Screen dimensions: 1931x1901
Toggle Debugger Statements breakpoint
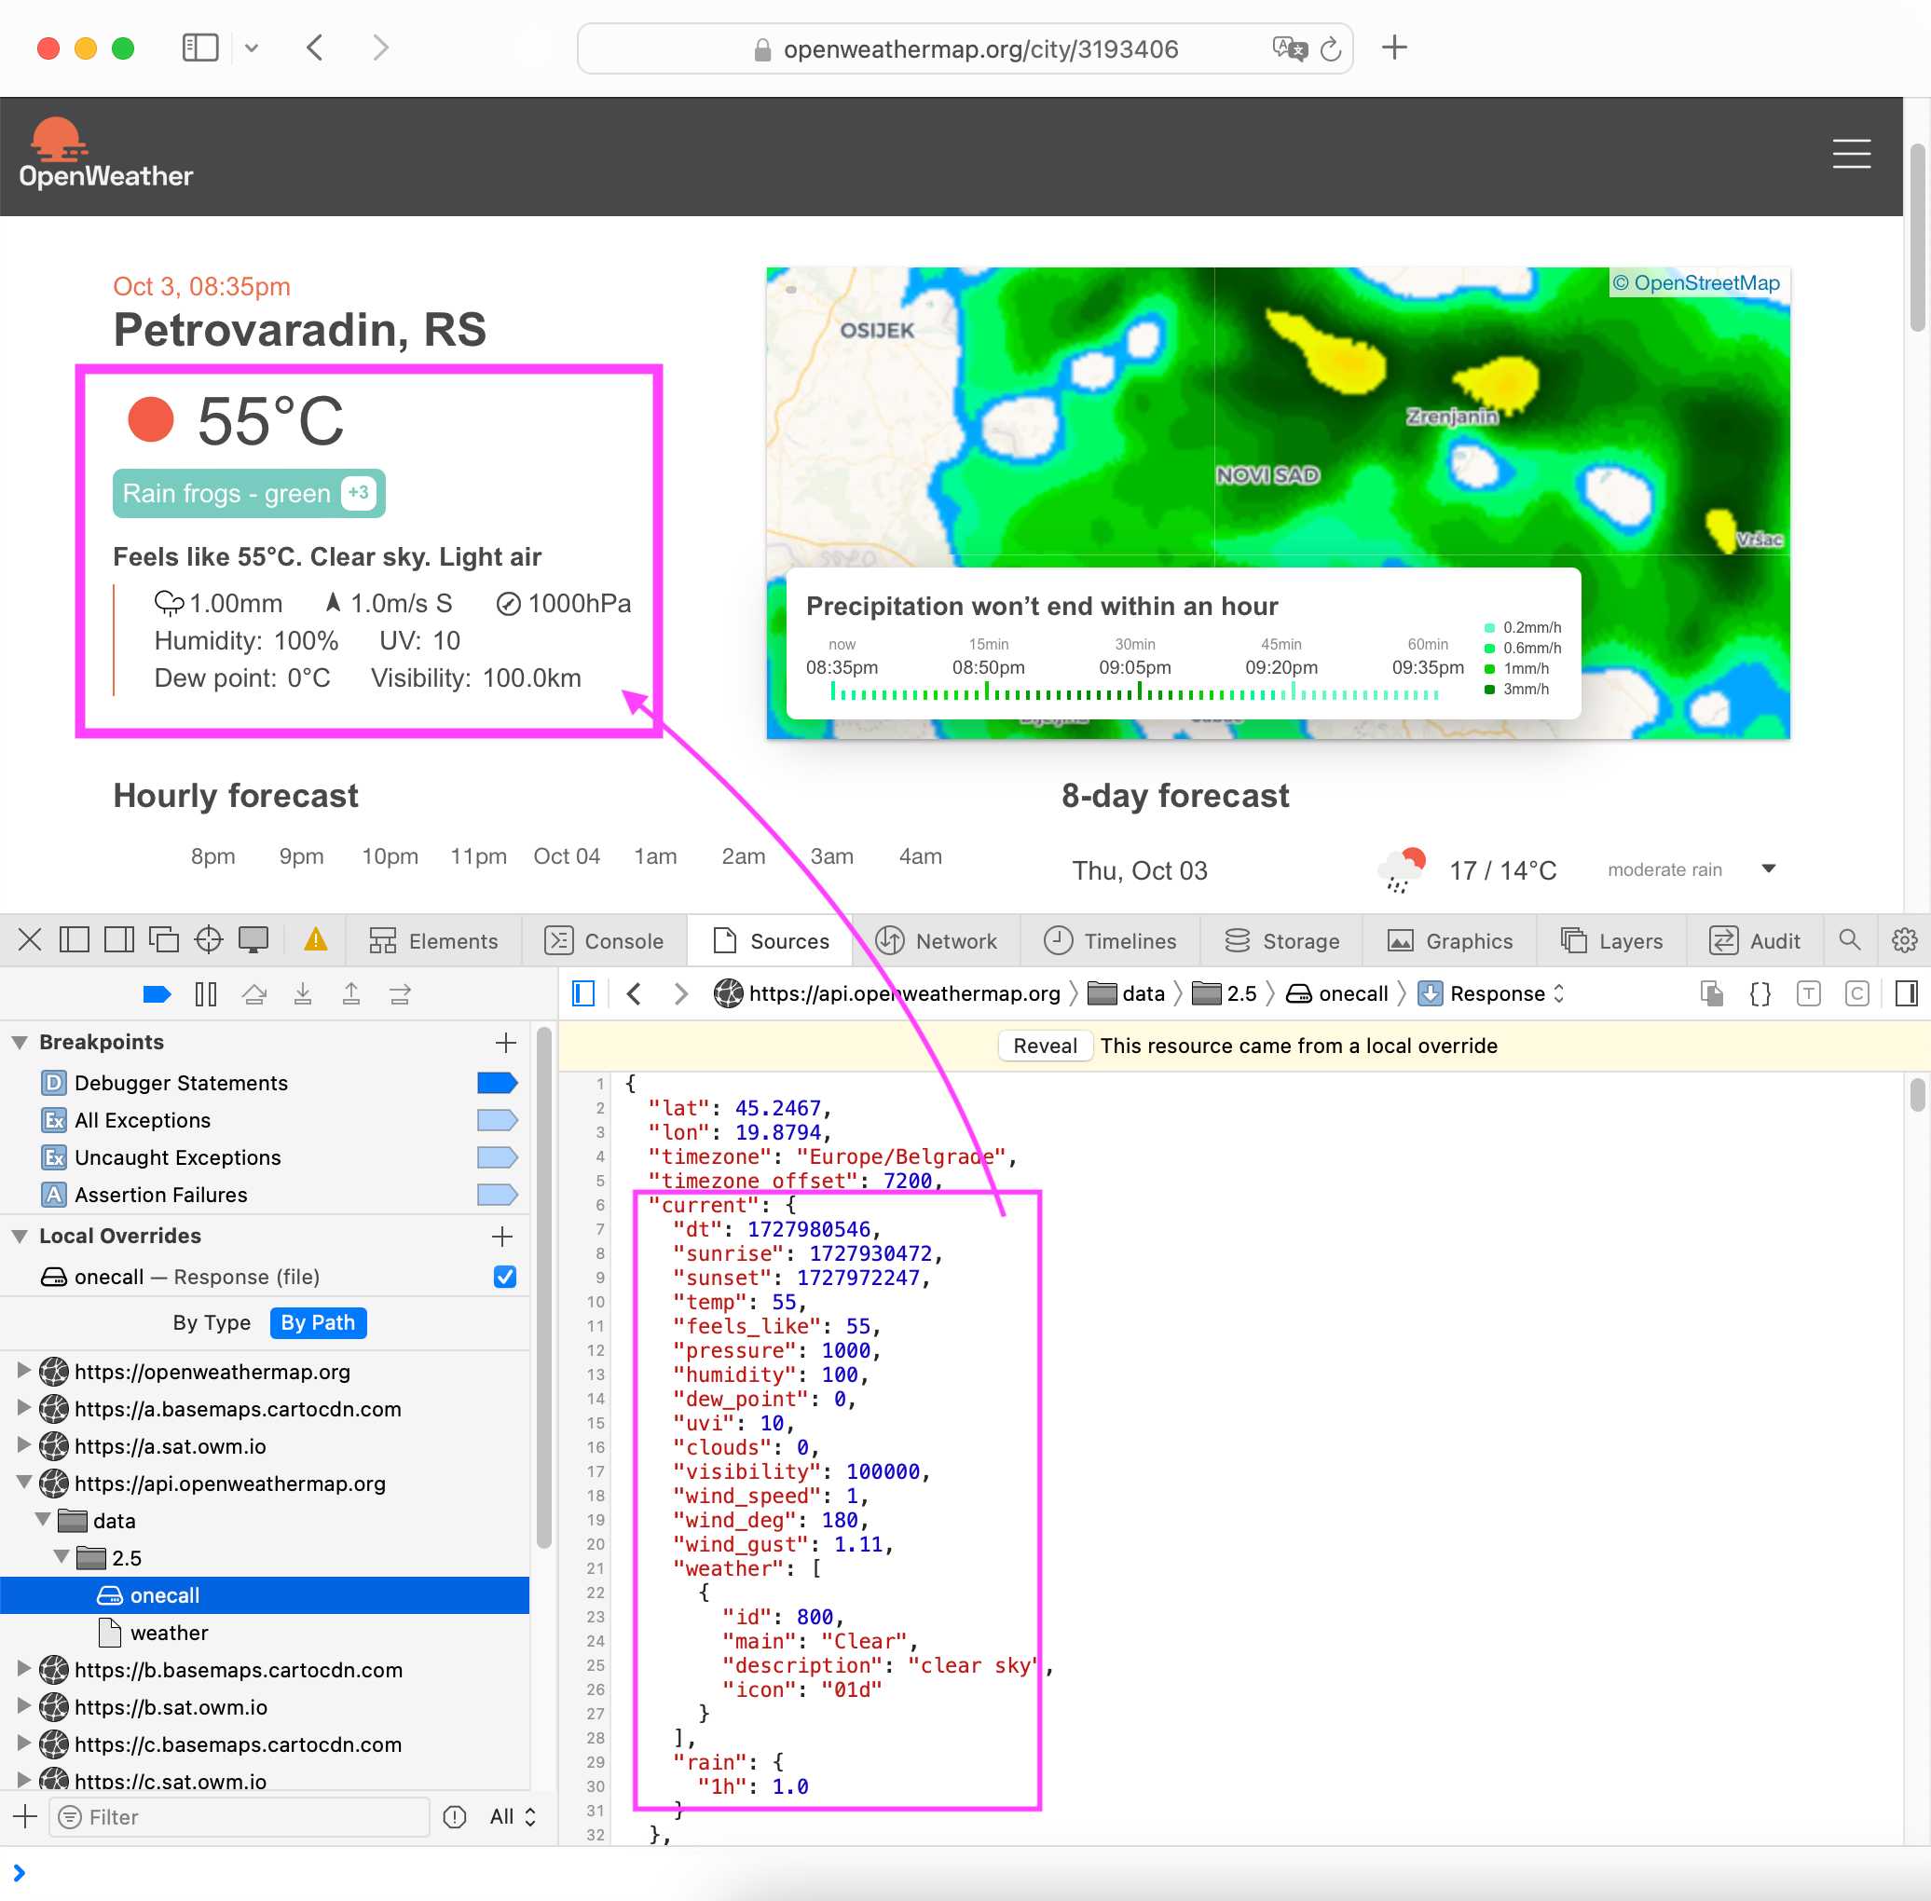click(498, 1081)
